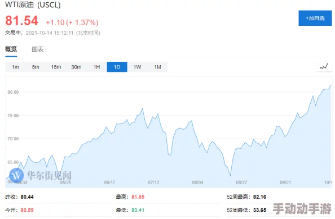Image resolution: width=335 pixels, height=219 pixels.
Task: Select the 1W interval
Action: [138, 67]
